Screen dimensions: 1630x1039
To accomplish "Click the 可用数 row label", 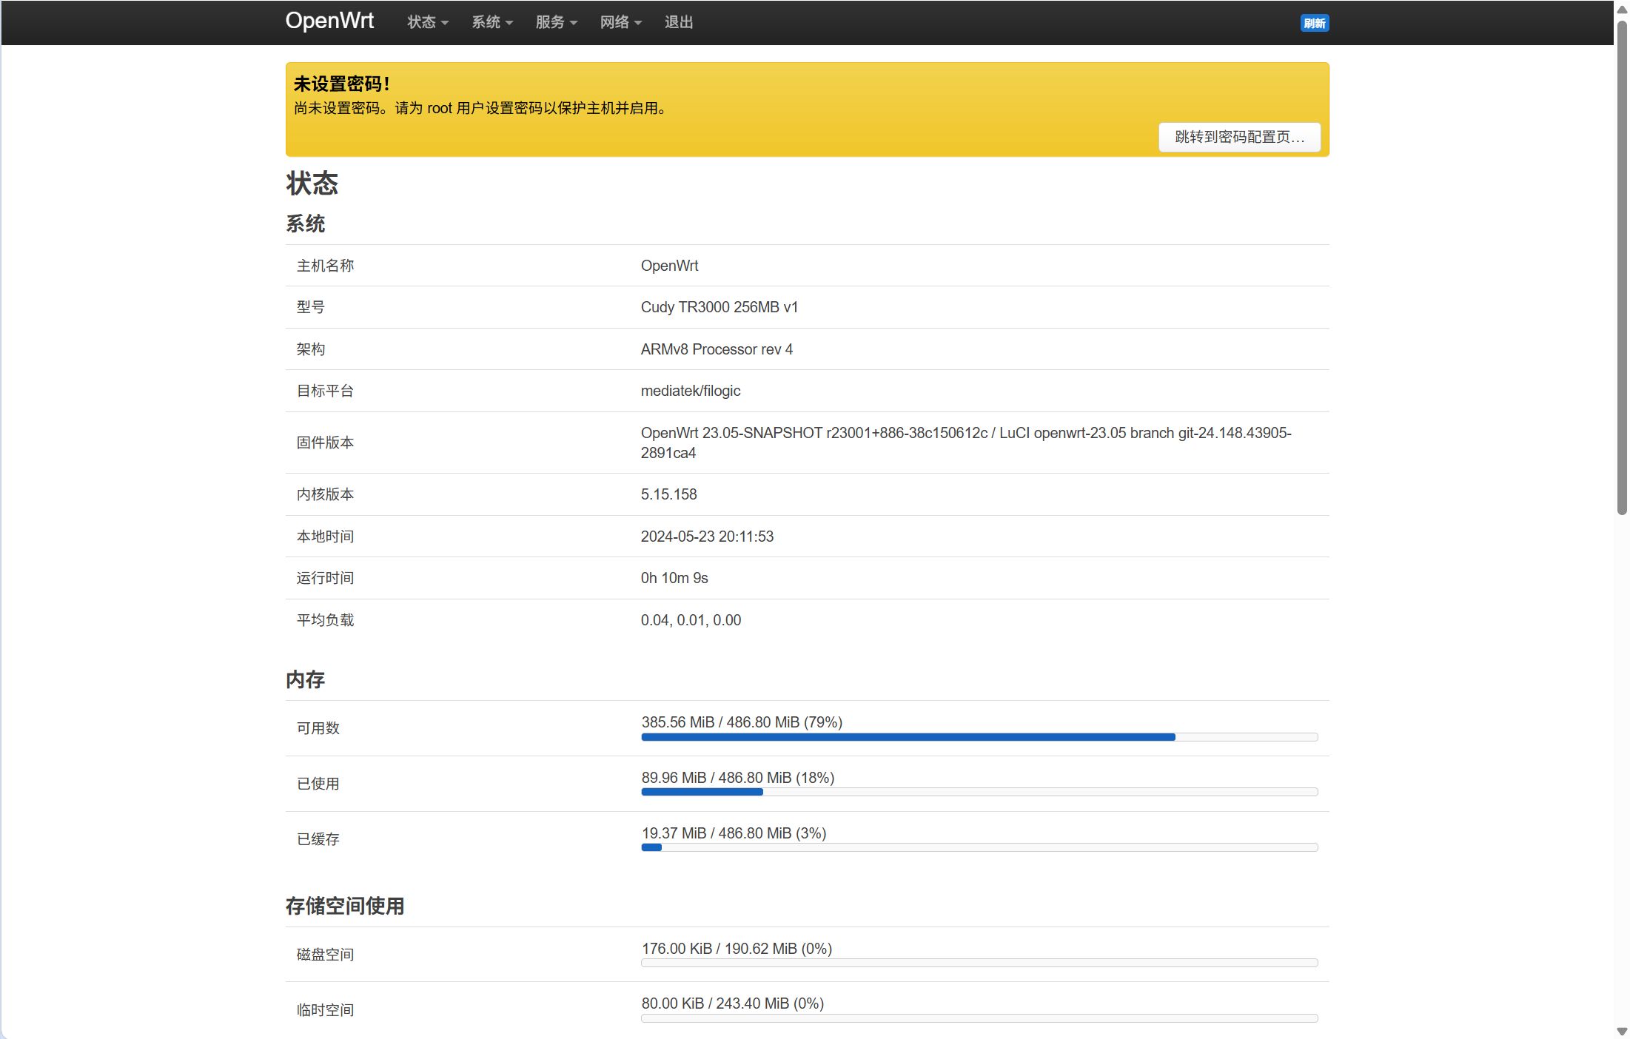I will [318, 728].
